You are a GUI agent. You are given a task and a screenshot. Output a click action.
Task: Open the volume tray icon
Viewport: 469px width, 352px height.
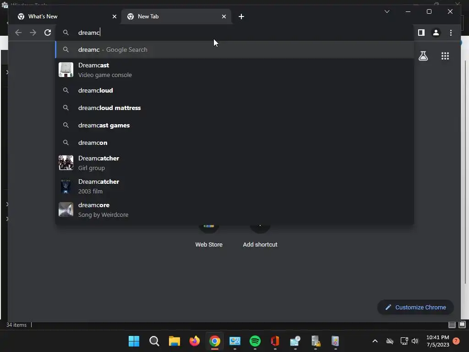pos(415,341)
